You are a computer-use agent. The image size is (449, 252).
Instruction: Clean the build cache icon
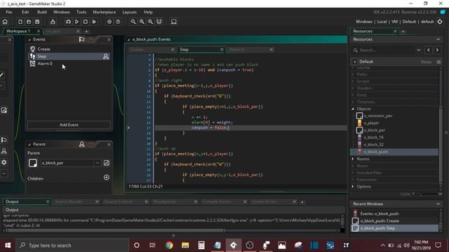(x=94, y=22)
